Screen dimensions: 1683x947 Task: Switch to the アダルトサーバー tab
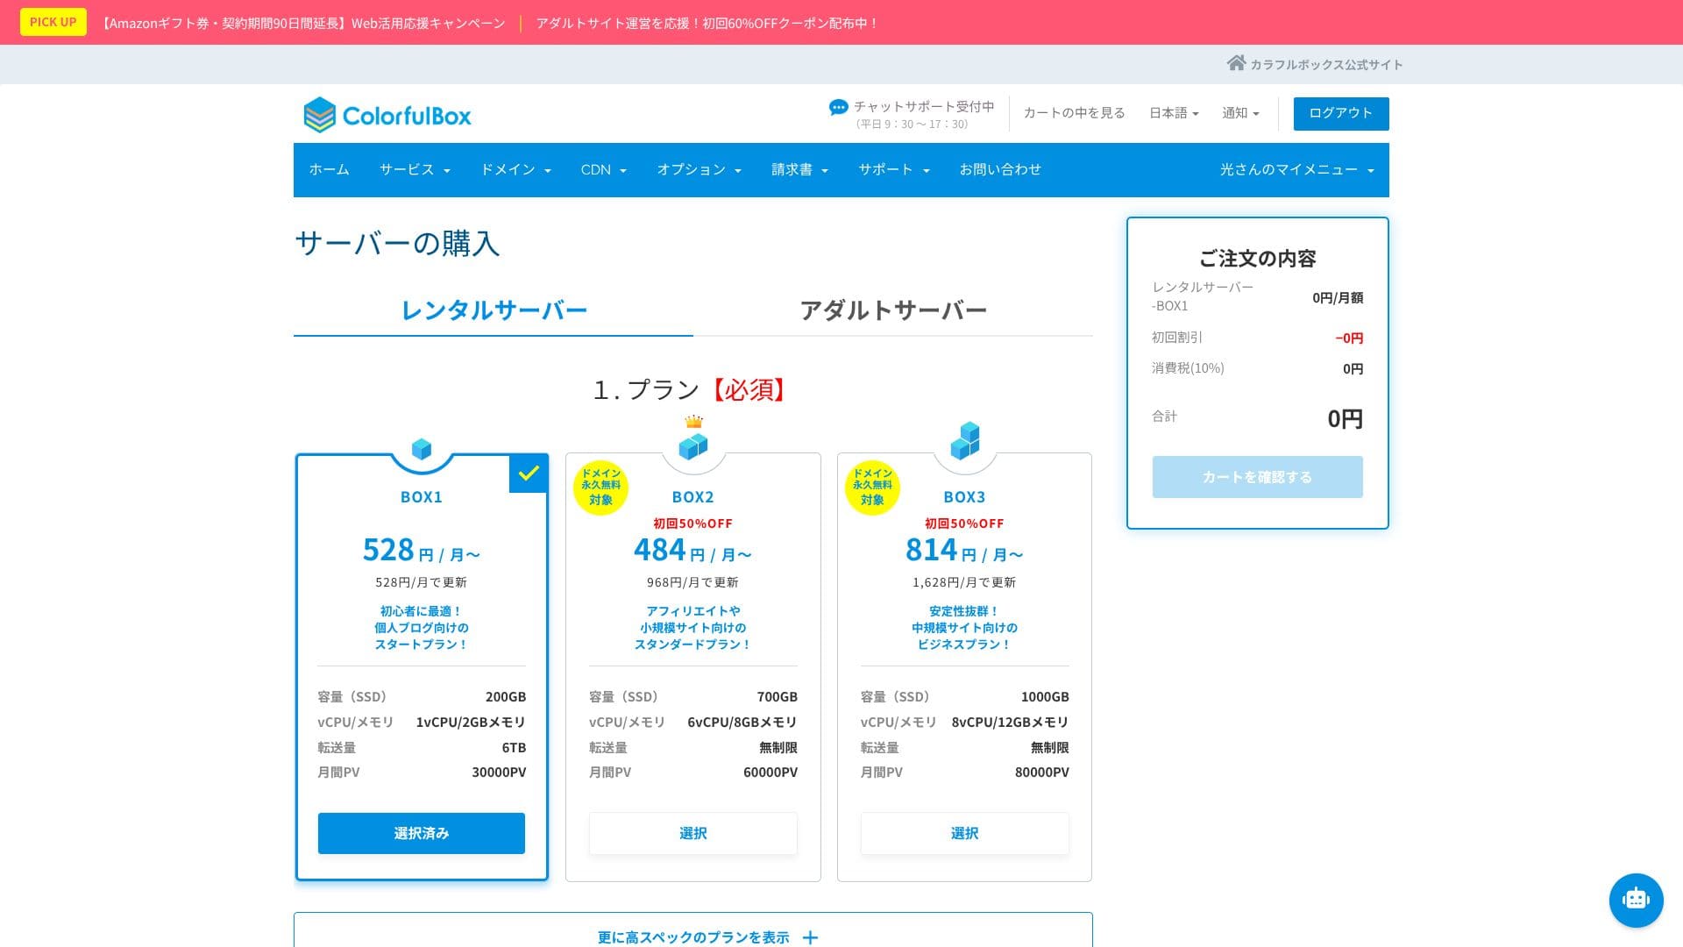(892, 310)
